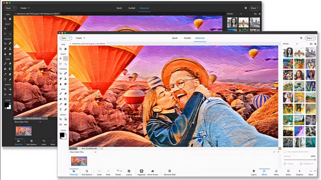321x180 pixels.
Task: Launch the Organizer
Action: pos(141,172)
